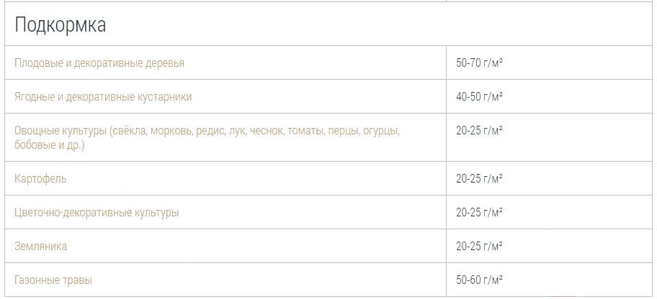Click the 40-50 г/м² dosage value
Screen dimensions: 657x299
479,97
